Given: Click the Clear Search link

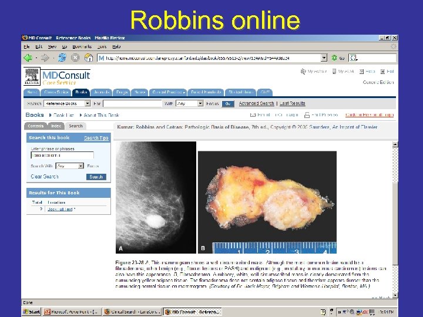Looking at the screenshot, I should [x=45, y=177].
